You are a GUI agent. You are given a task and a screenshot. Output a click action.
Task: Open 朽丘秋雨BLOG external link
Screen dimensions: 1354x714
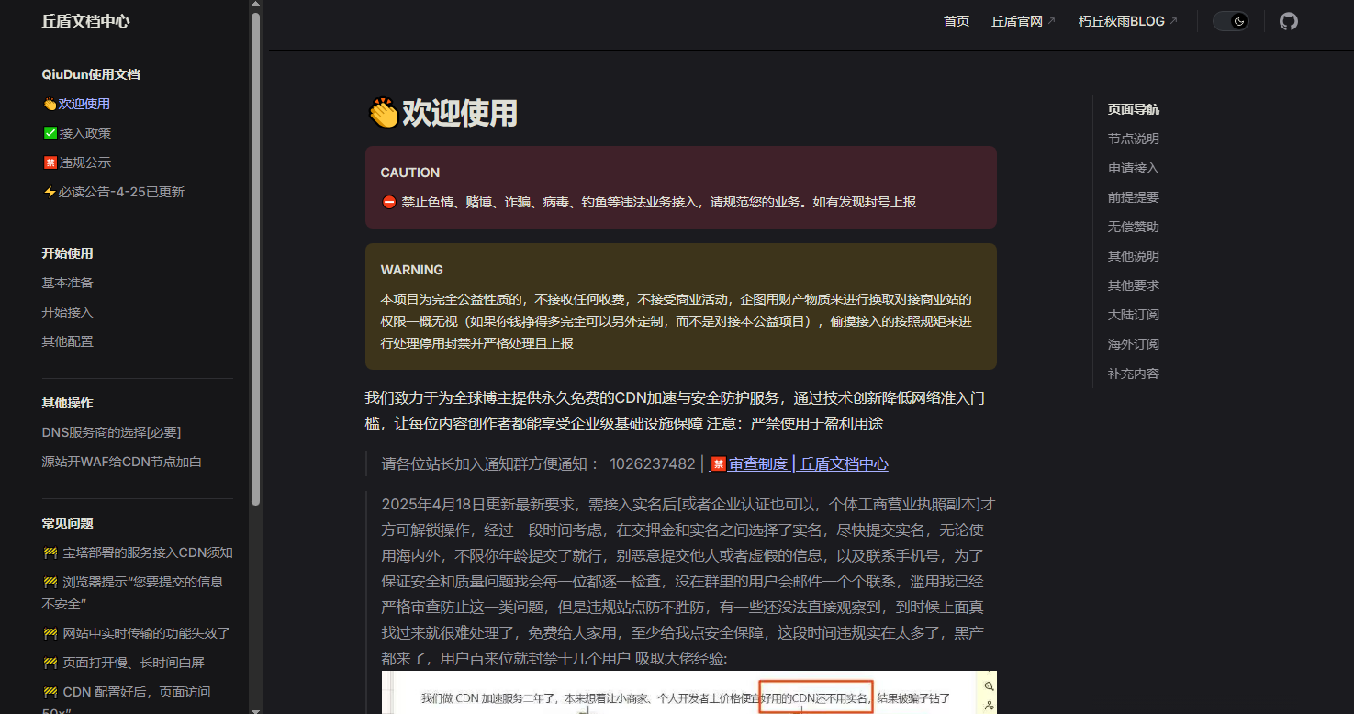(x=1127, y=21)
